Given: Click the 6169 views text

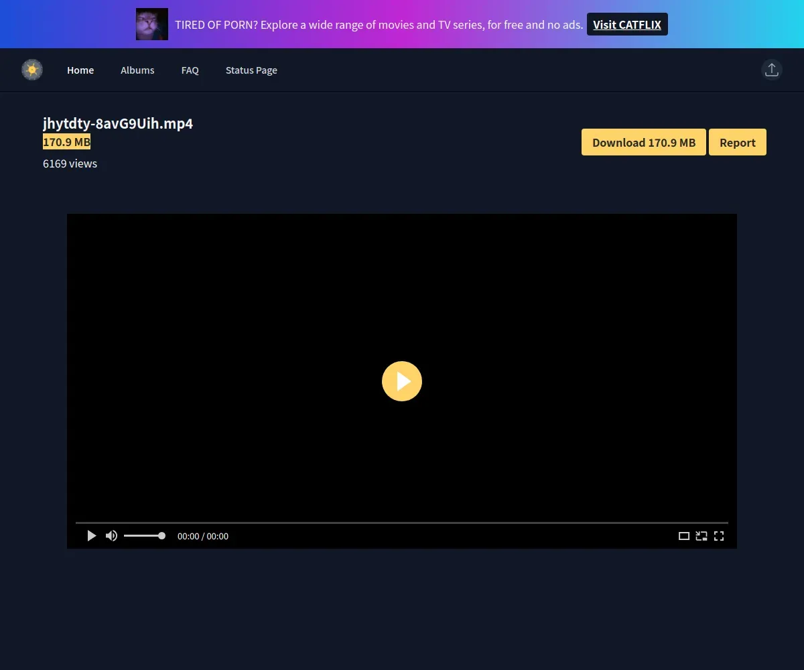Looking at the screenshot, I should click(x=70, y=163).
